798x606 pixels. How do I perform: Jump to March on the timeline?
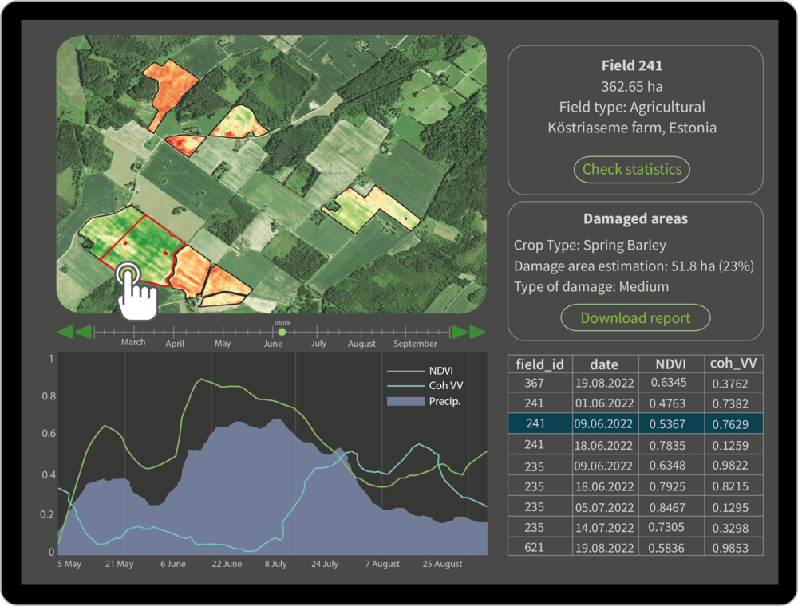point(133,342)
